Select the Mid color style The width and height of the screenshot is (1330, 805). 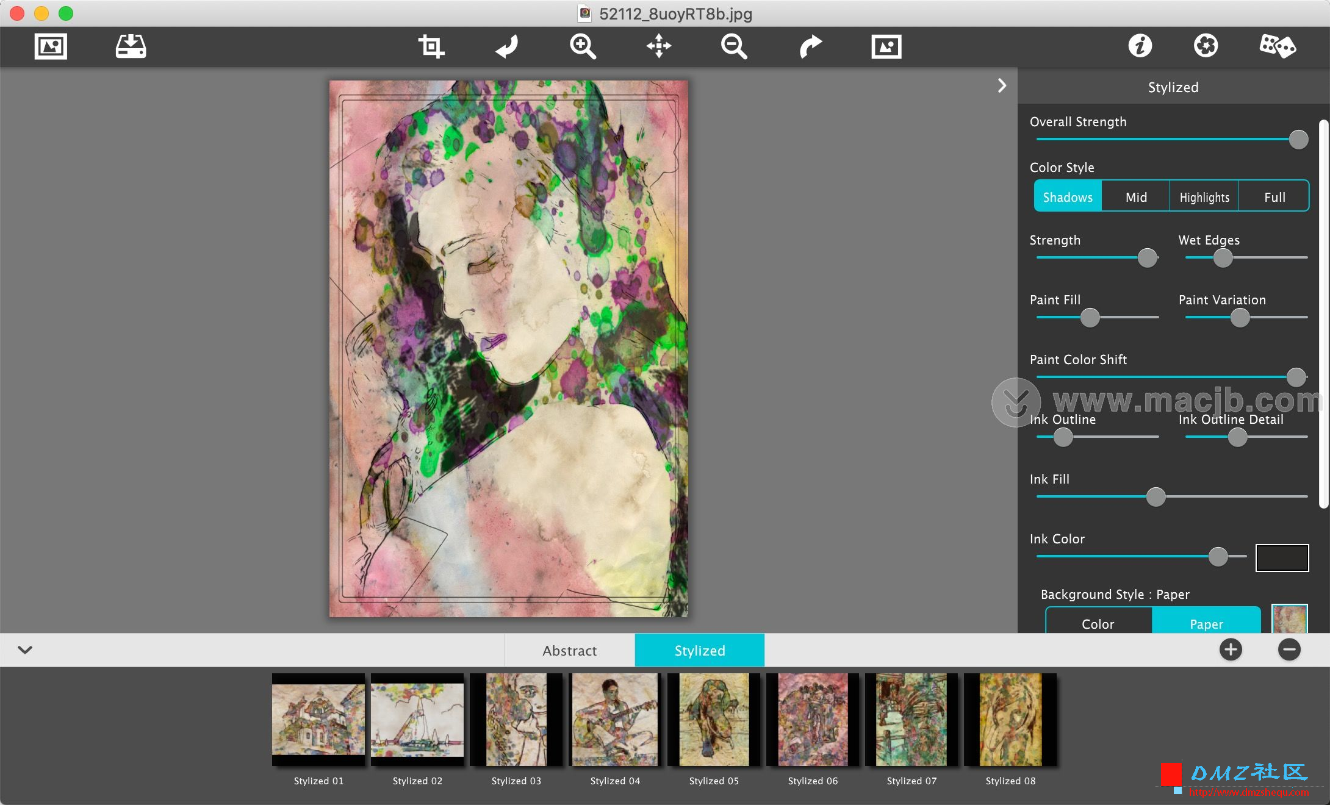click(1136, 196)
